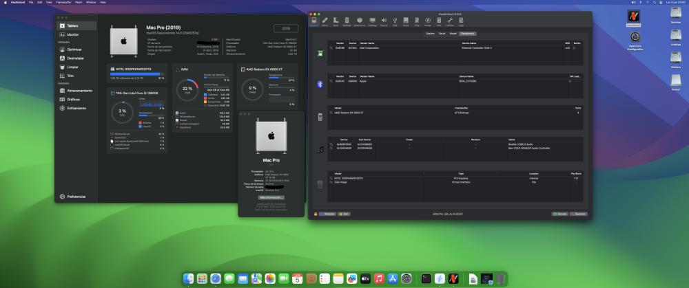The height and width of the screenshot is (288, 689).
Task: Select System toolbar icon in Hackintool
Action: (313, 21)
